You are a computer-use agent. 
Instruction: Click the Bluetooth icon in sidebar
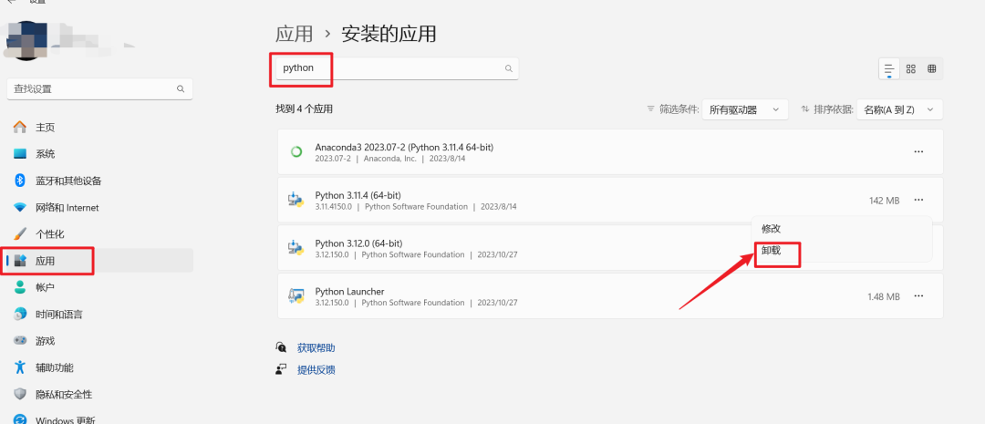(20, 181)
